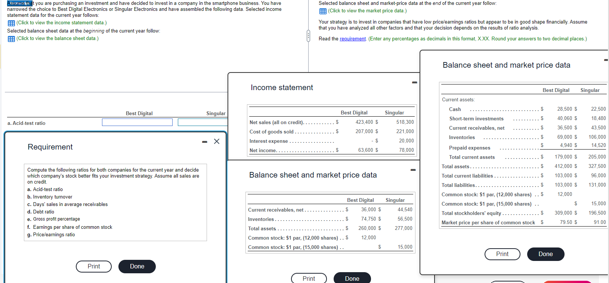The width and height of the screenshot is (609, 283).
Task: Select Singular market price 91.00
Action: tap(600, 222)
